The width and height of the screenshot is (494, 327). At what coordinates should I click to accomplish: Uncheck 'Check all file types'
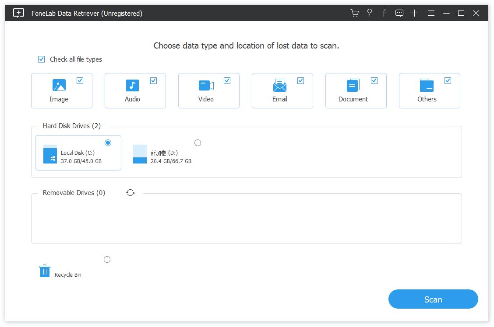pos(42,59)
